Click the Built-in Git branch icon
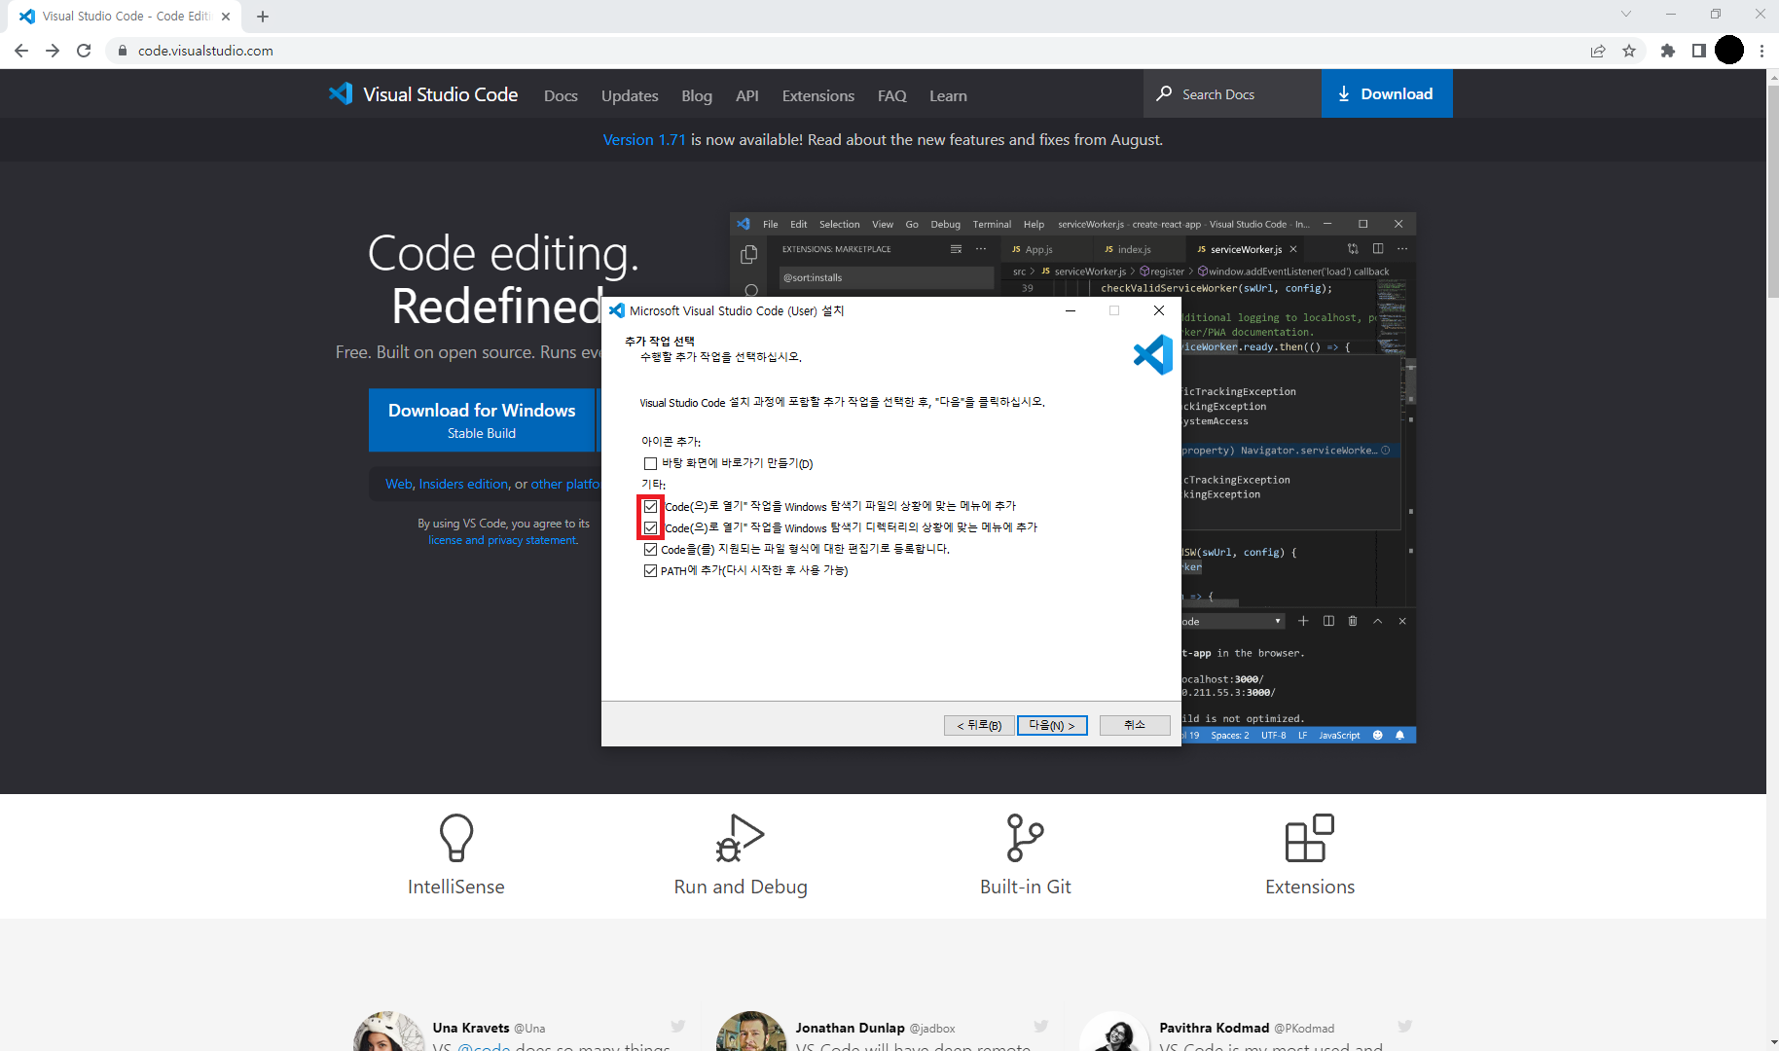 point(1025,838)
